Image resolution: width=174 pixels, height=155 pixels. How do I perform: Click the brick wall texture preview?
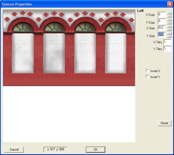click(x=69, y=48)
